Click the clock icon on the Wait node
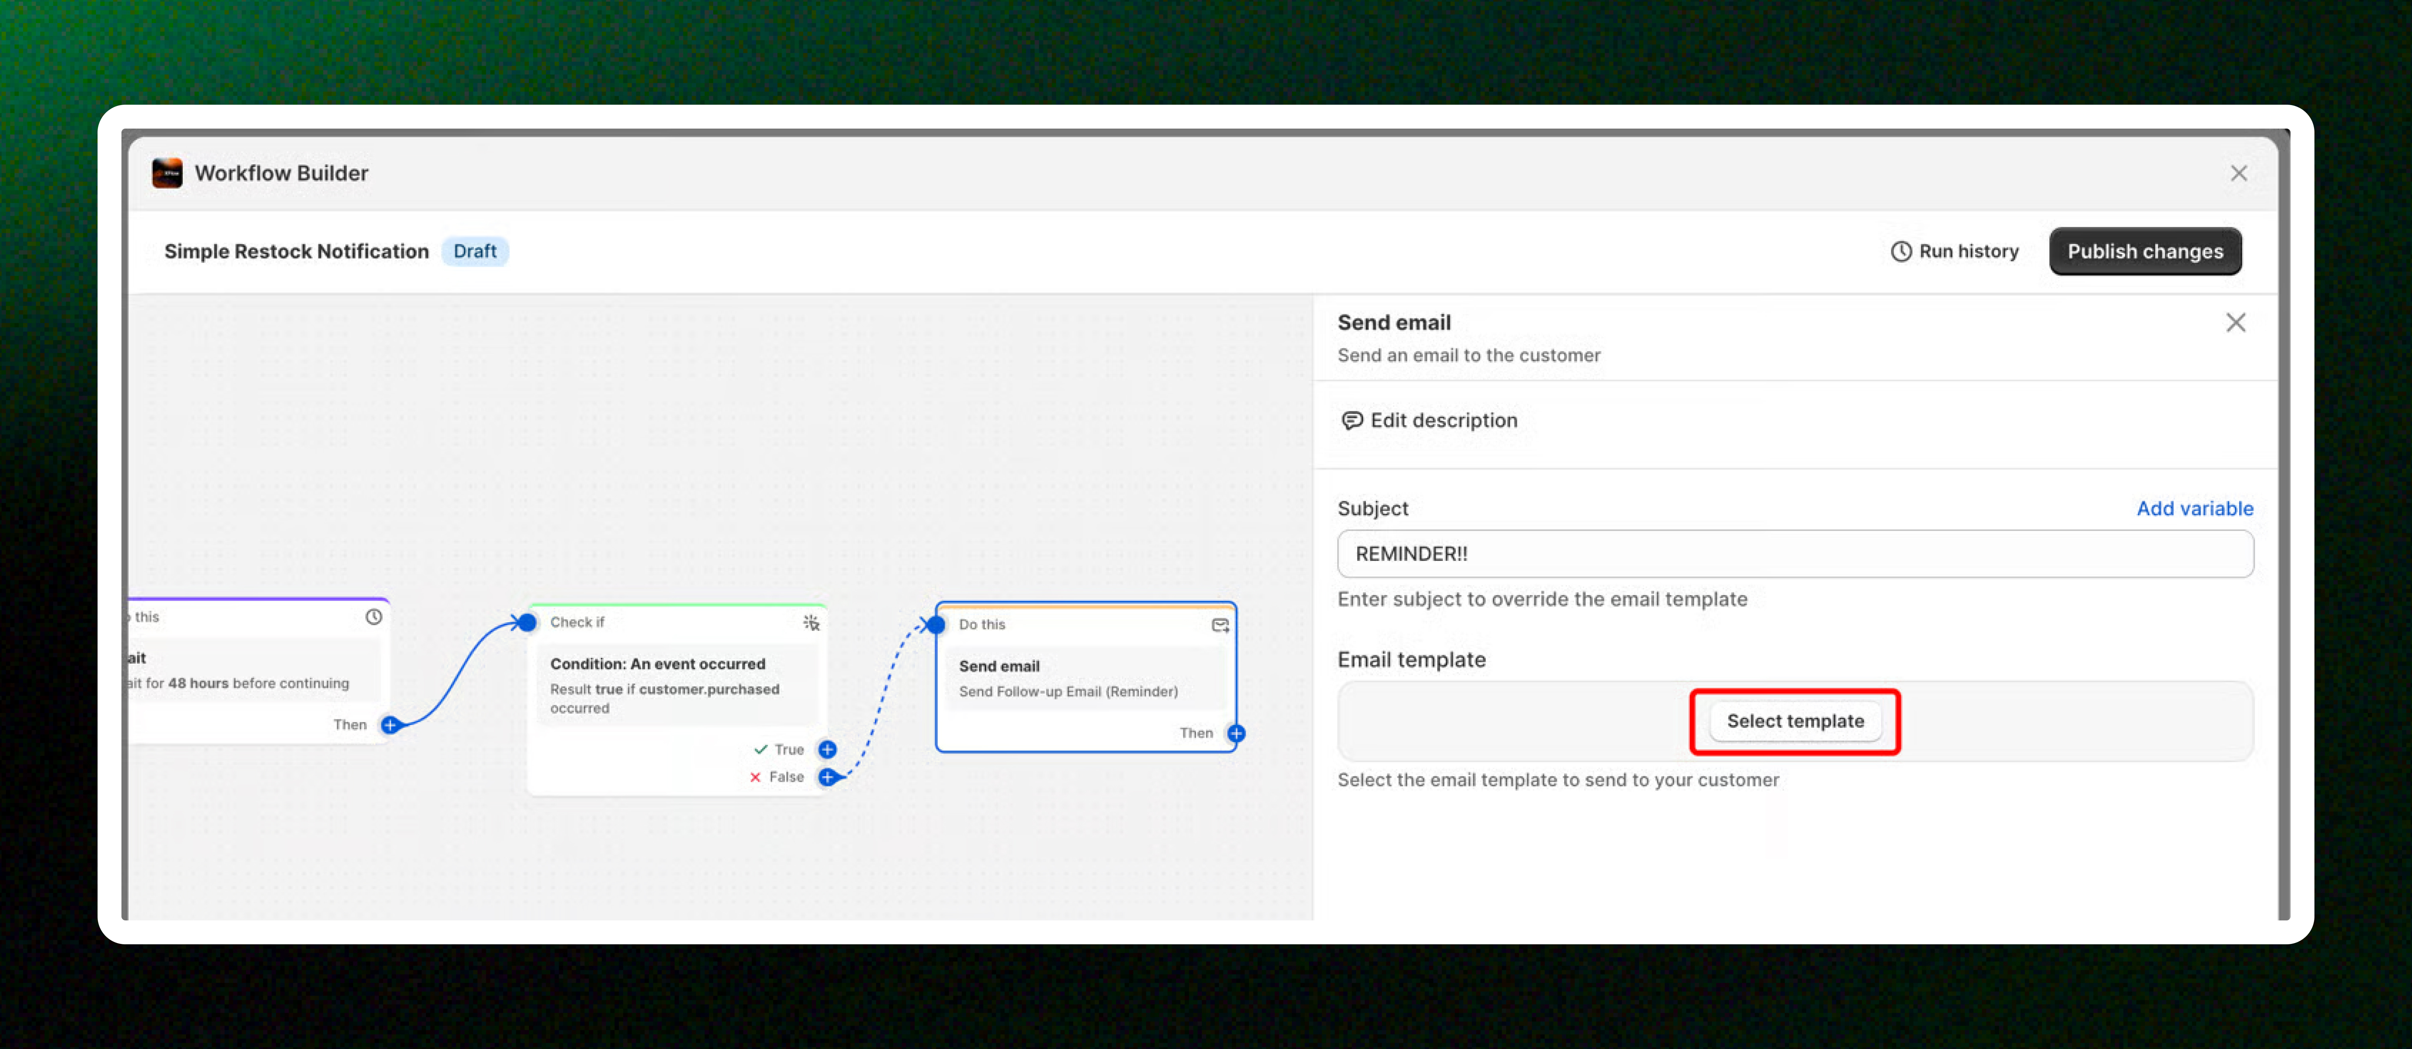 click(374, 617)
